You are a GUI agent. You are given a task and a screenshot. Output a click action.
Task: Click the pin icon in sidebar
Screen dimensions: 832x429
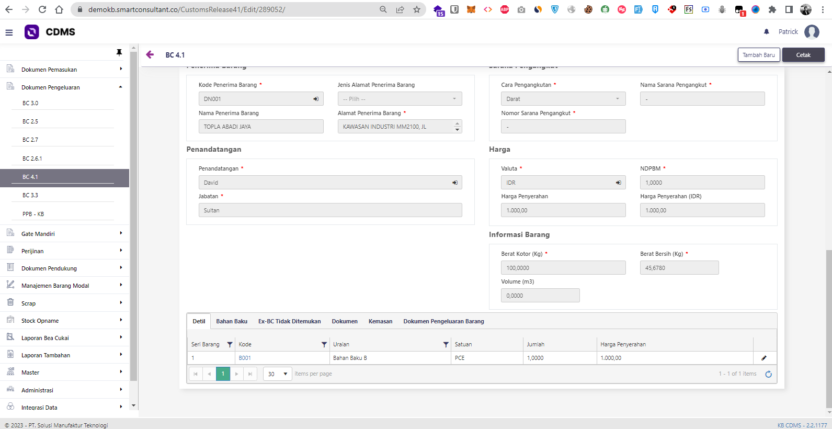pyautogui.click(x=119, y=52)
